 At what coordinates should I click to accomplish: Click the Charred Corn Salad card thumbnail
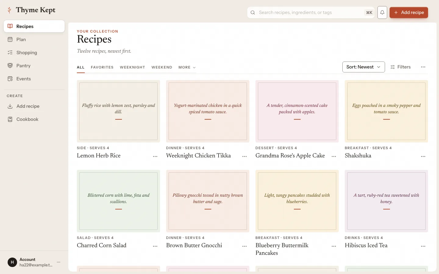(x=118, y=201)
